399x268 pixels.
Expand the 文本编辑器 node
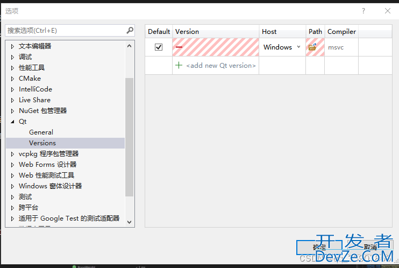12,46
